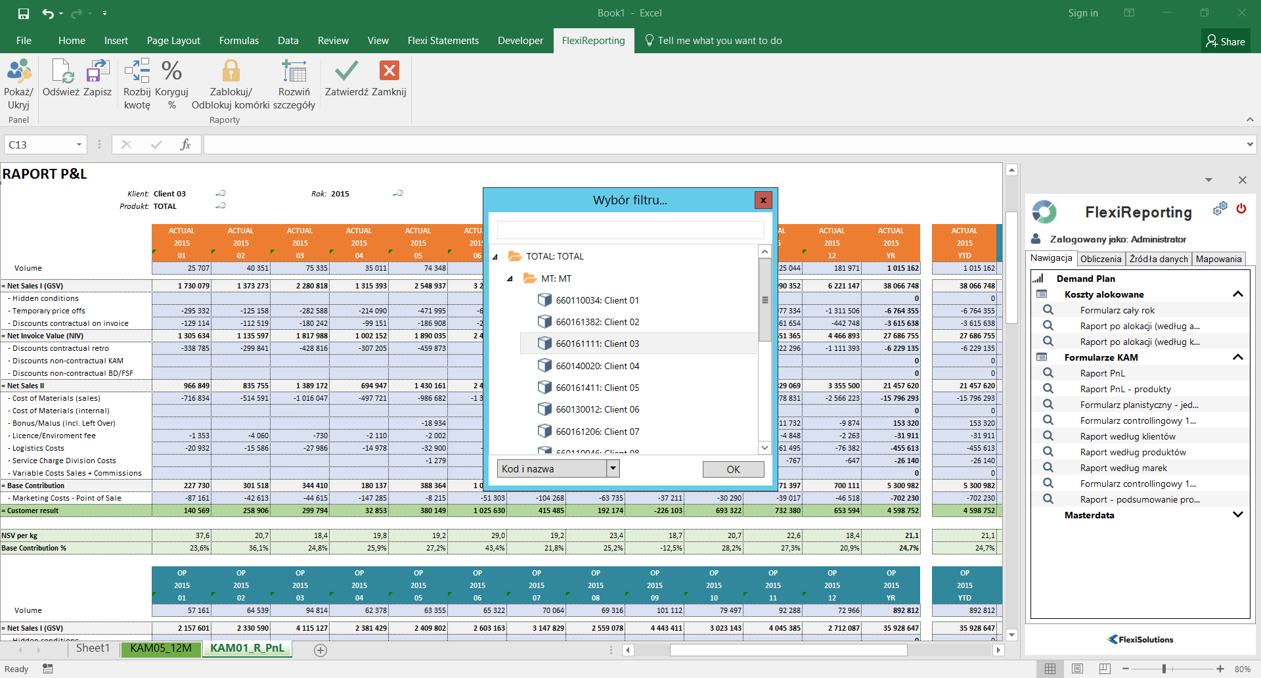Click the filter search input field
1261x678 pixels.
[x=630, y=230]
